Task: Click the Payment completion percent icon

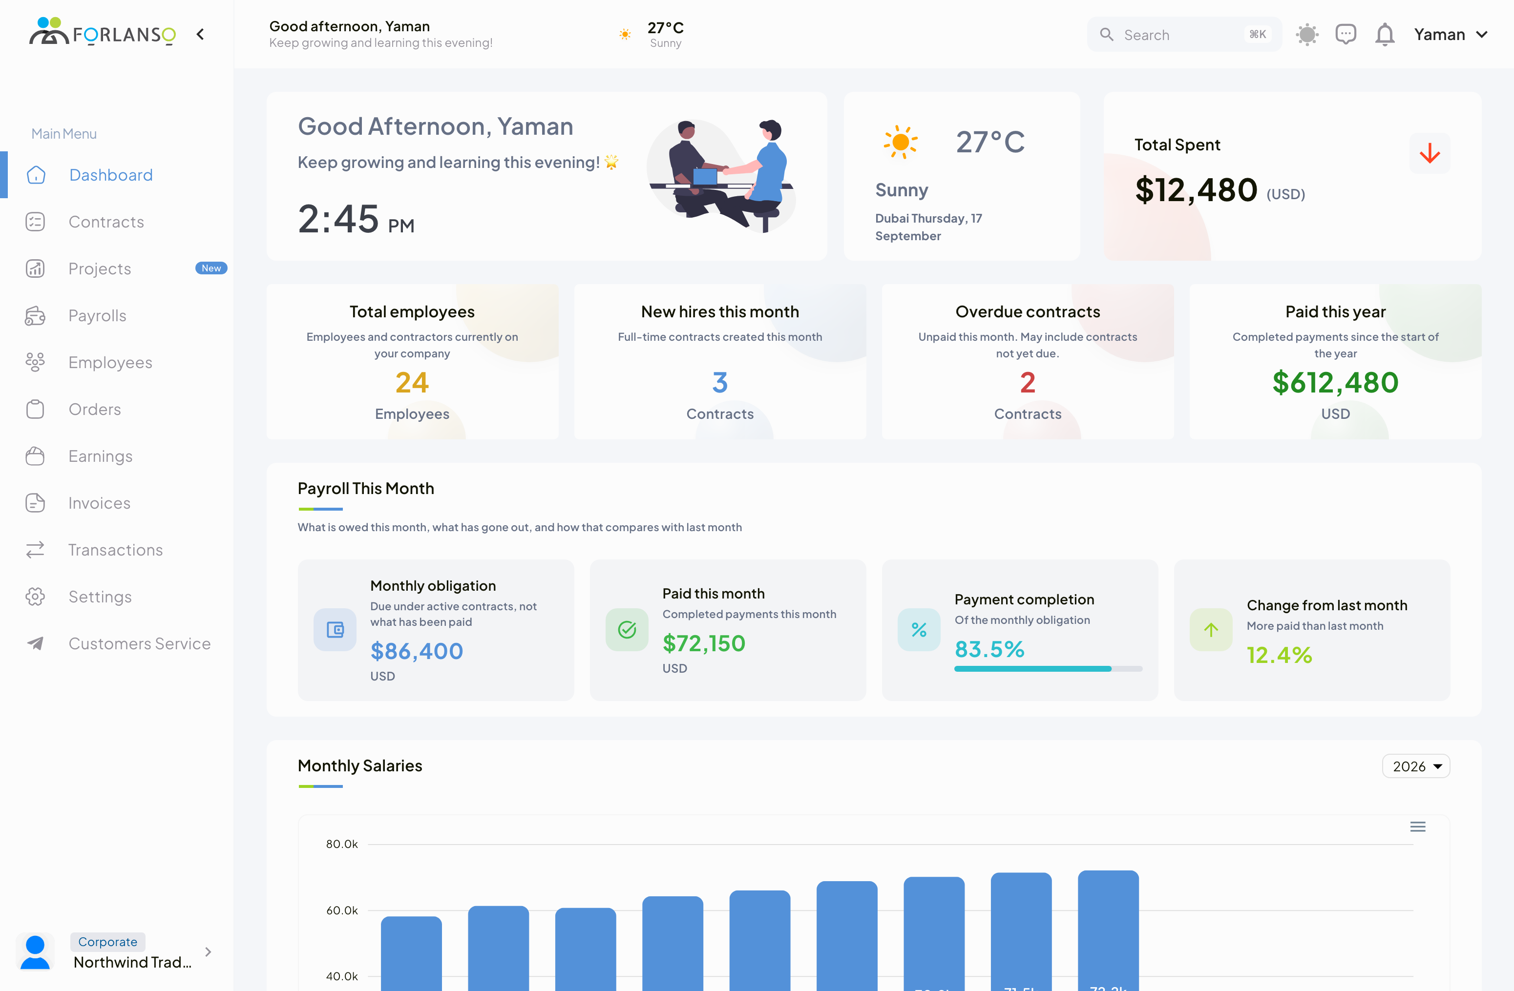Action: click(x=919, y=630)
